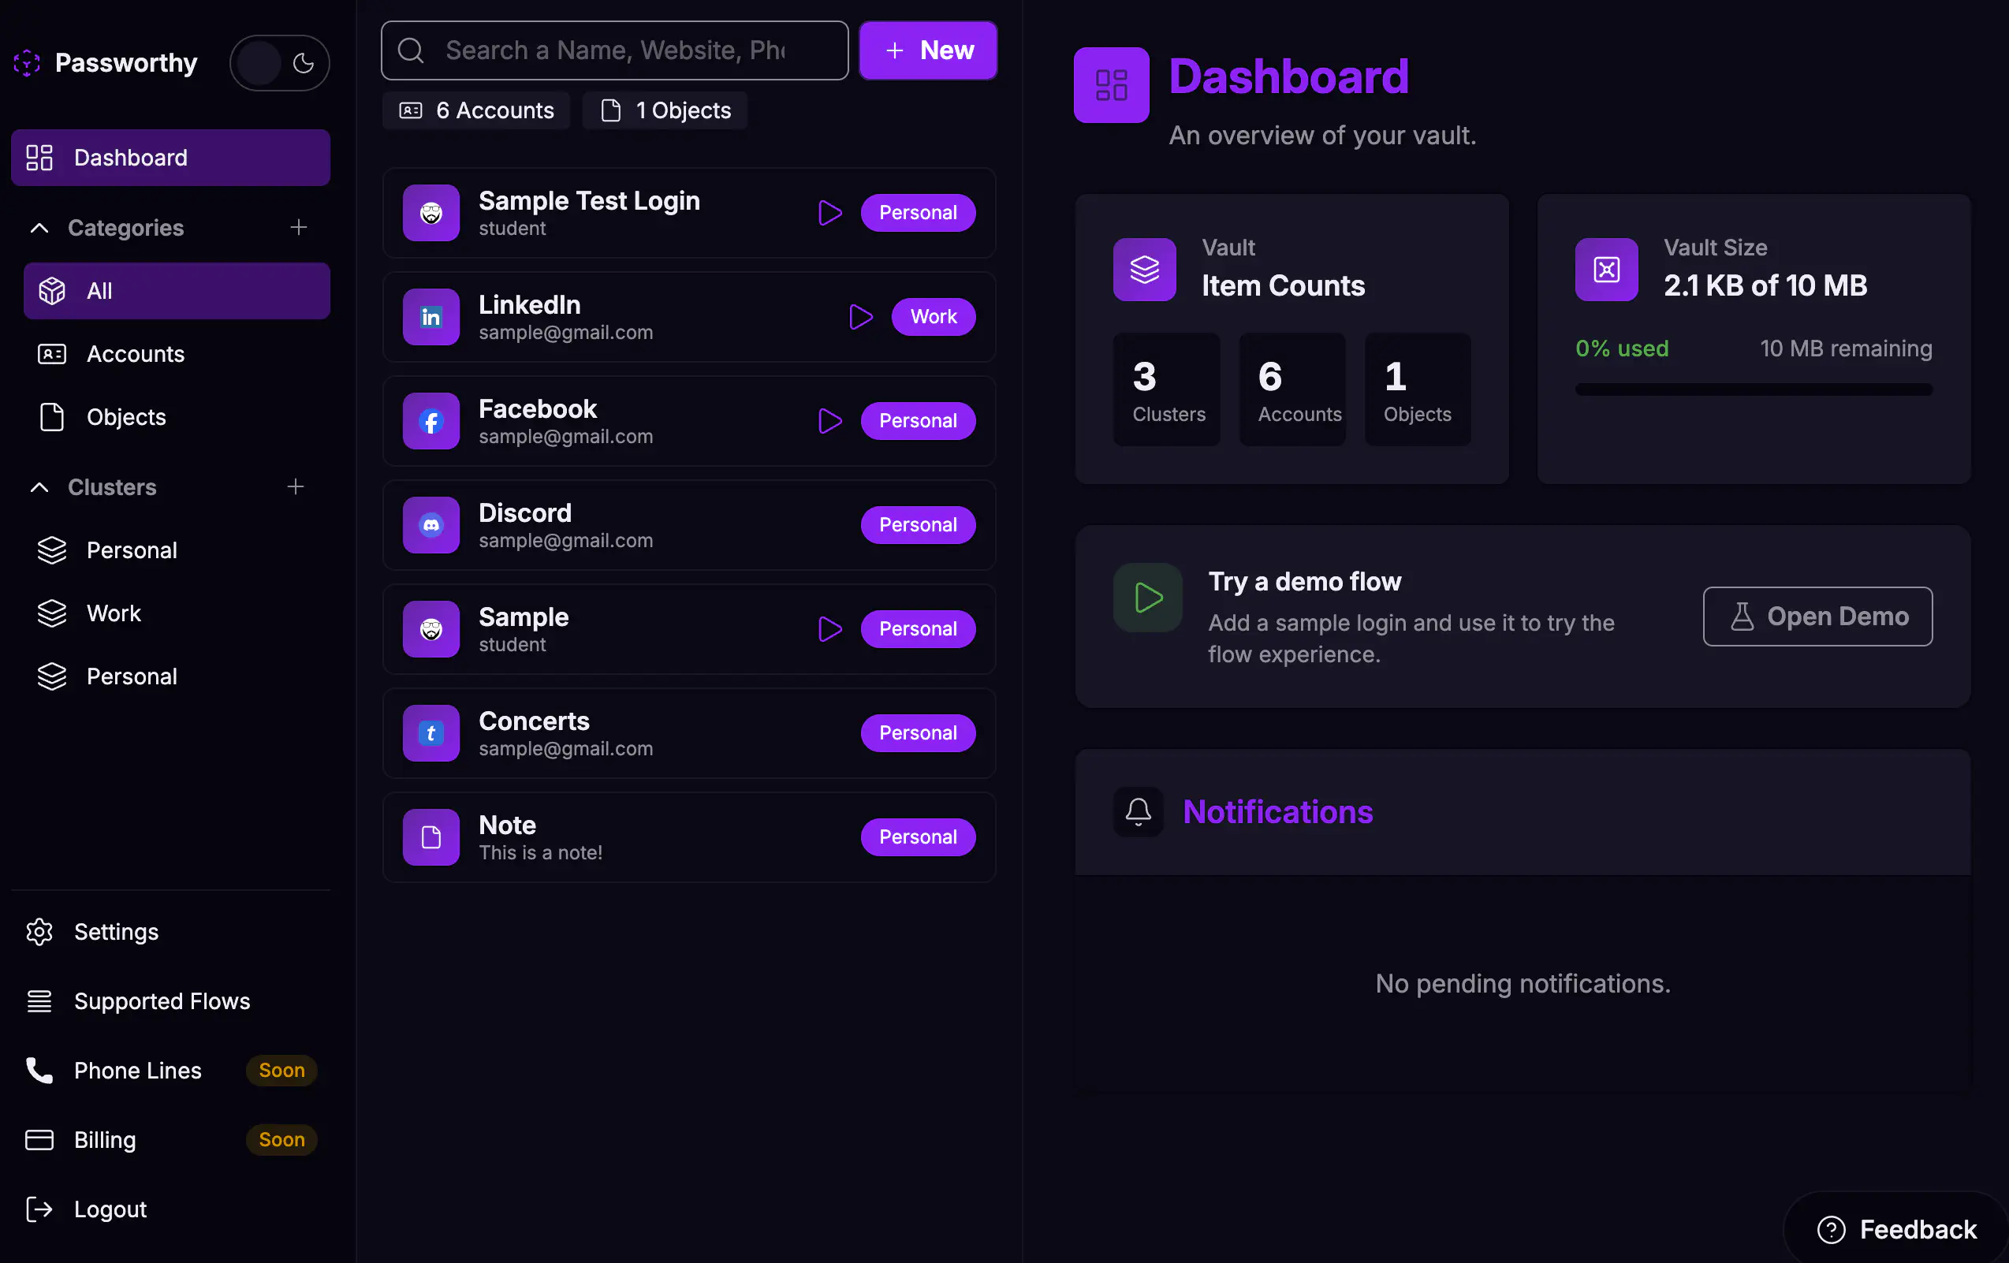Click the '10 MB remaining' label
The height and width of the screenshot is (1263, 2009).
coord(1847,348)
